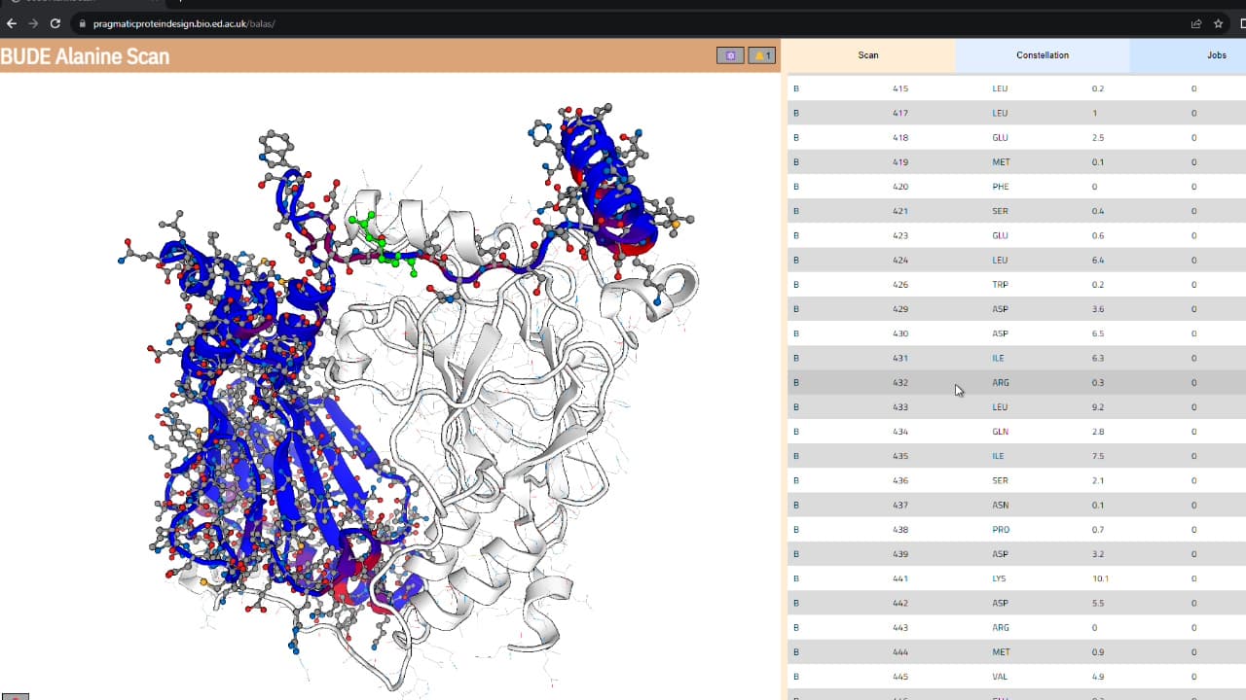Screen dimensions: 1246x700
Task: Click the 6.5 value for ASP 430
Action: (x=1098, y=333)
